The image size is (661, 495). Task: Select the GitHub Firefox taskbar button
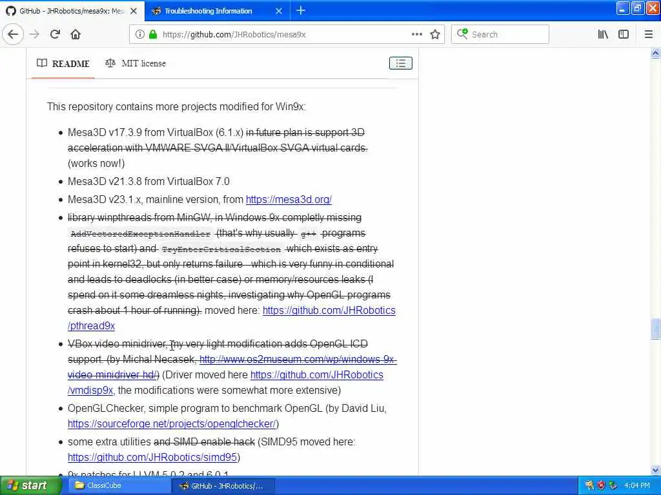click(x=223, y=486)
